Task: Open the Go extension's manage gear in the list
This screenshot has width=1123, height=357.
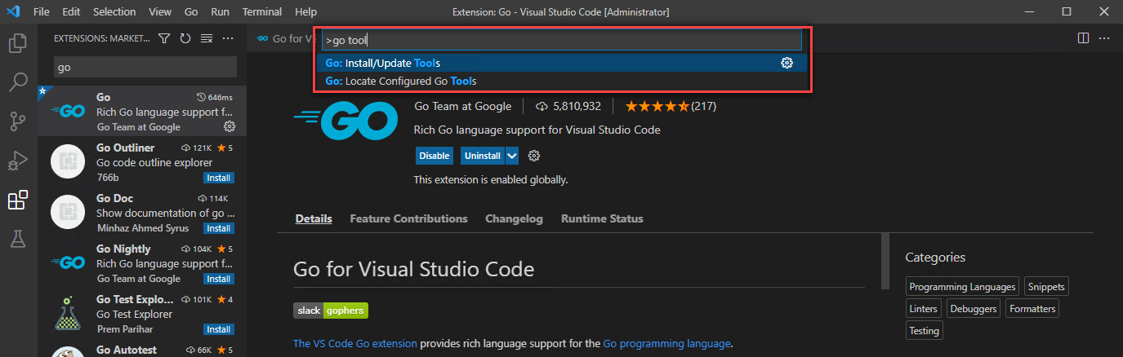Action: (230, 126)
